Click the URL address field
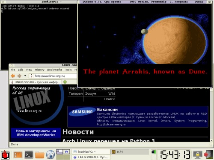 pyautogui.click(x=55, y=76)
